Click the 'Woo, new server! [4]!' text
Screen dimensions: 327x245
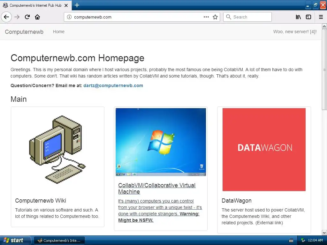pyautogui.click(x=295, y=32)
